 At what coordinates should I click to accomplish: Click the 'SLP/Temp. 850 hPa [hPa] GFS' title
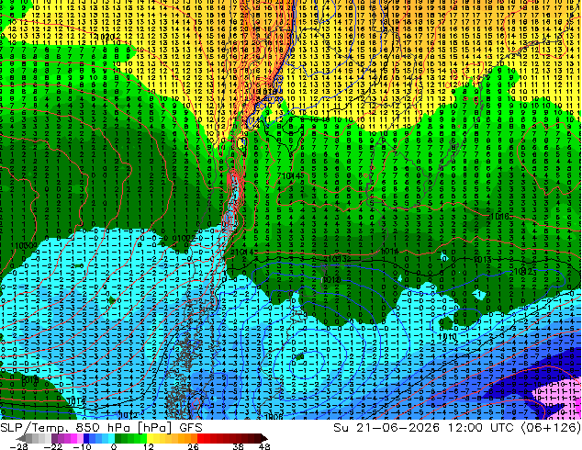point(101,428)
